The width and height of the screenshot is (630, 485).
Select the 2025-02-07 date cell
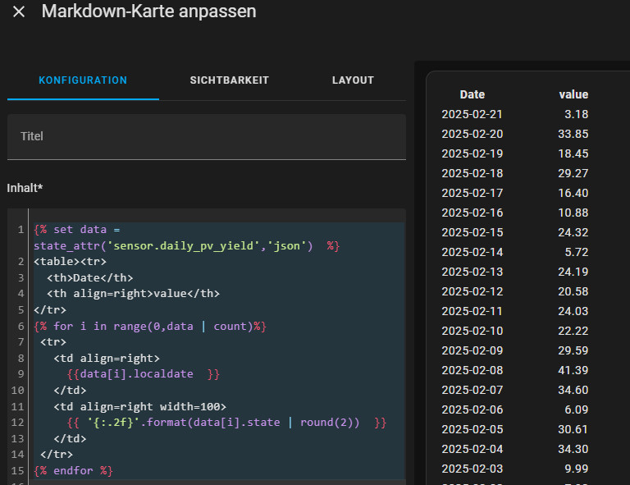(x=472, y=390)
